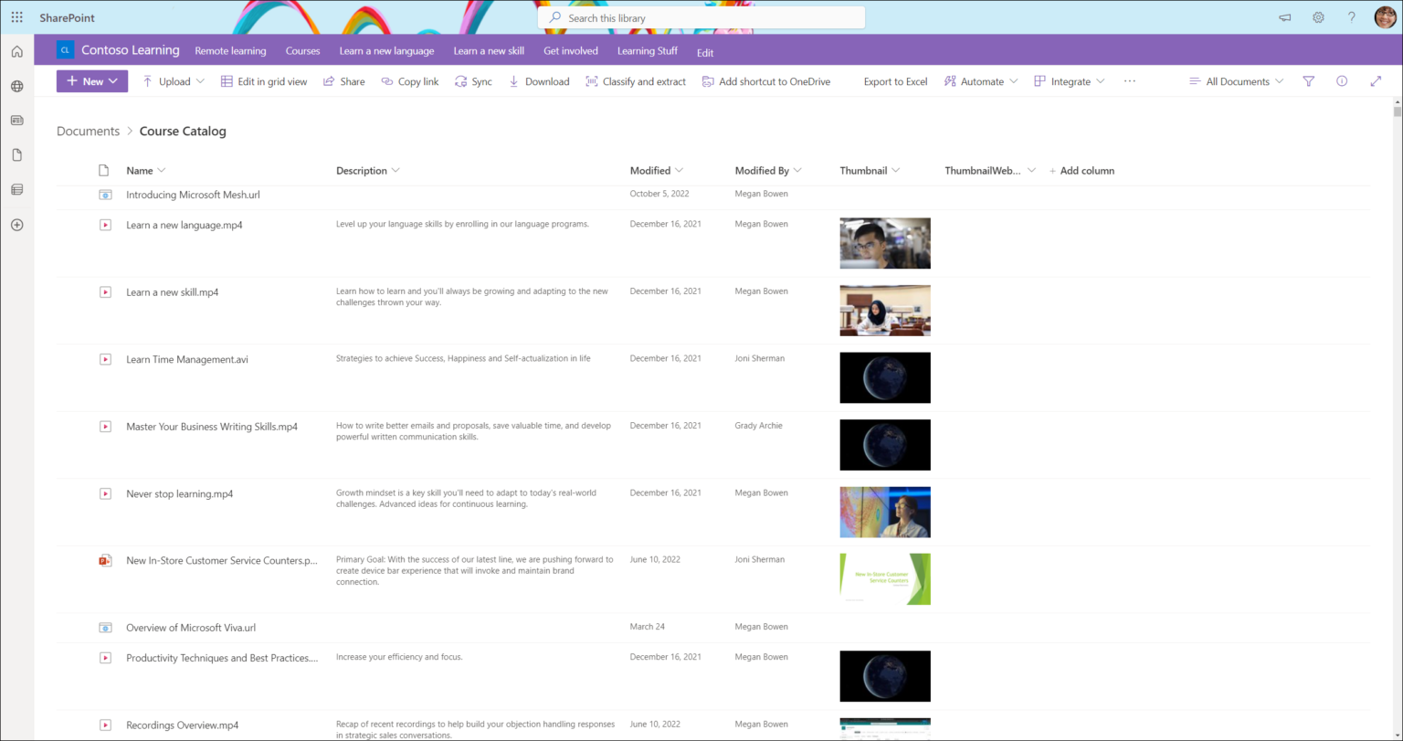Open the SharePoint app launcher waffle icon
This screenshot has width=1403, height=741.
(x=16, y=16)
